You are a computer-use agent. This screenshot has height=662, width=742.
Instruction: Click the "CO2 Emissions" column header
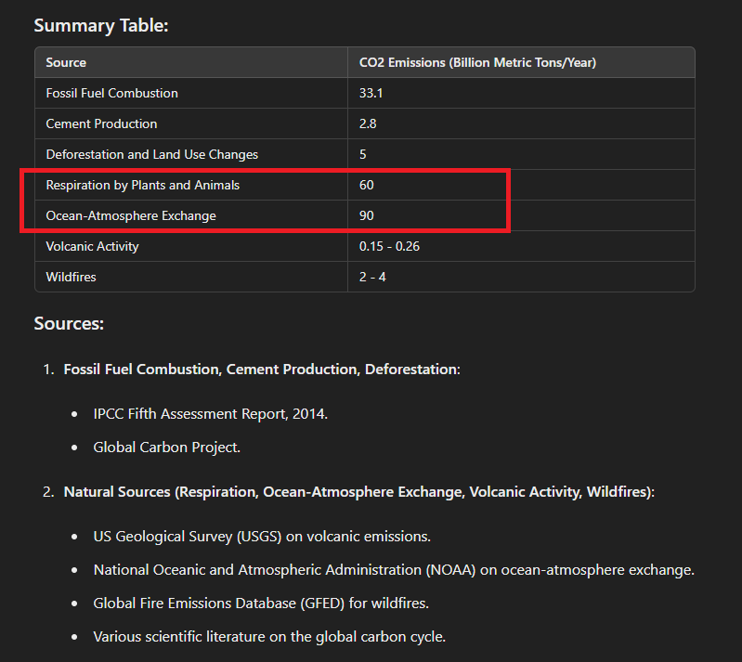click(x=477, y=62)
